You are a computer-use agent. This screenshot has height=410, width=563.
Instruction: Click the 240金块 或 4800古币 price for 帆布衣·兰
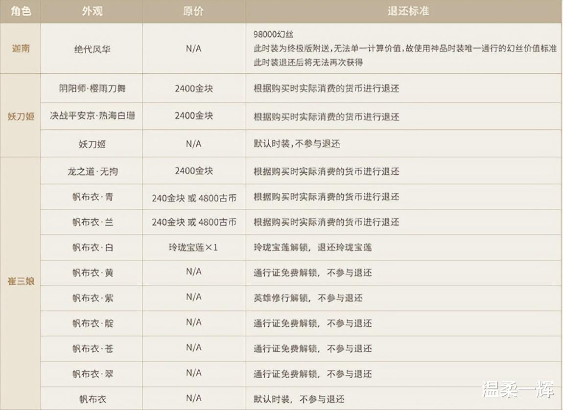coord(193,222)
